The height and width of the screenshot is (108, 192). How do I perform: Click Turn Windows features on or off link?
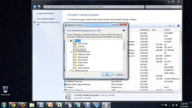pyautogui.click(x=48, y=23)
